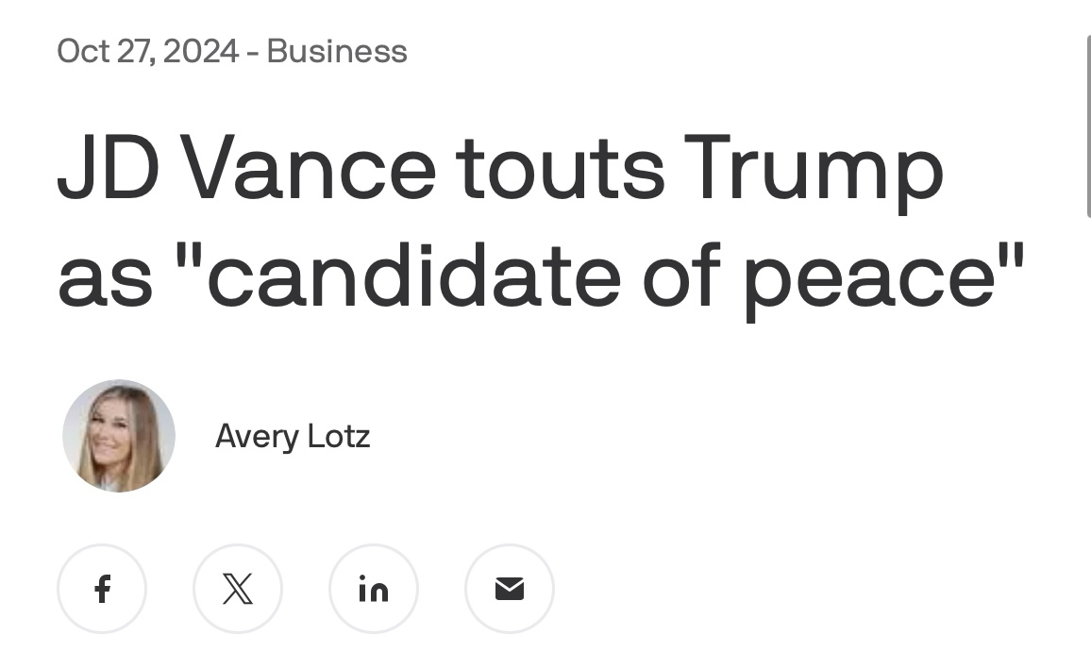Hit the X logo circle button
Screen dimensions: 1091x668
pos(238,589)
